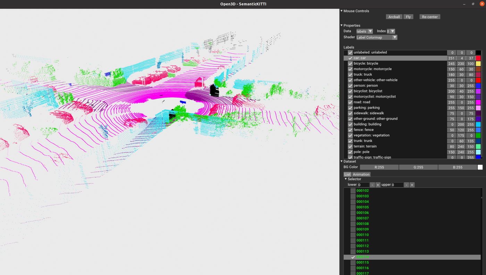The height and width of the screenshot is (275, 486).
Task: Collapse the Selector section
Action: [345, 178]
